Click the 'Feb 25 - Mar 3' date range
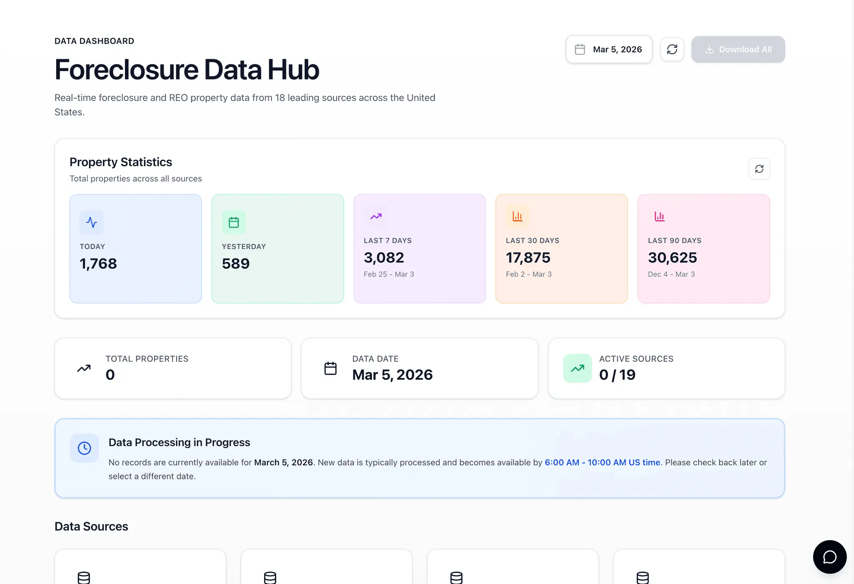 point(389,274)
